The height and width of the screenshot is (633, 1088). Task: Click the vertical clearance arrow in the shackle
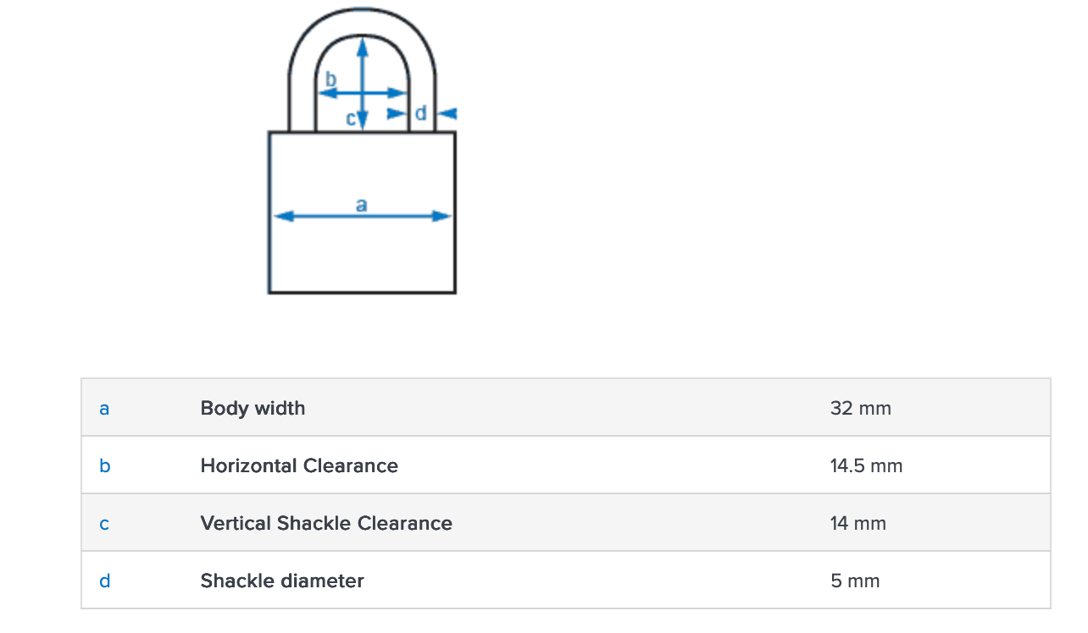click(363, 63)
